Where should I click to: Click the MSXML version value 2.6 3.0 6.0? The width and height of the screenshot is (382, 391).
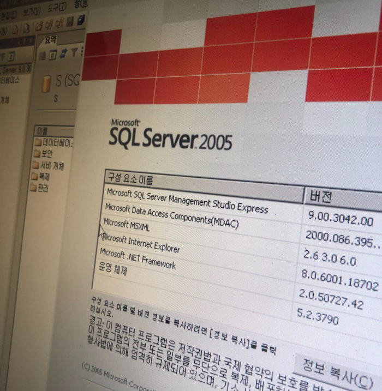330,257
